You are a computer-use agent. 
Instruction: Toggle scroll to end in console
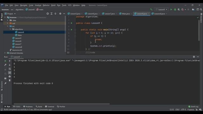[x=10, y=73]
